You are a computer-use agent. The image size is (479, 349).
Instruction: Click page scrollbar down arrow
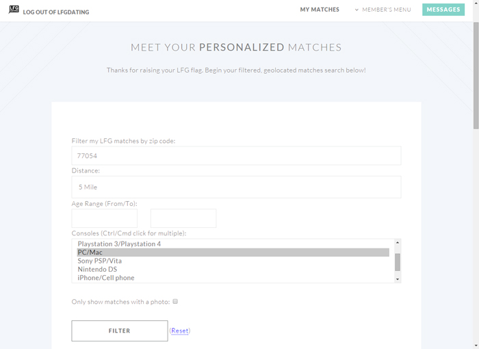[x=476, y=346]
